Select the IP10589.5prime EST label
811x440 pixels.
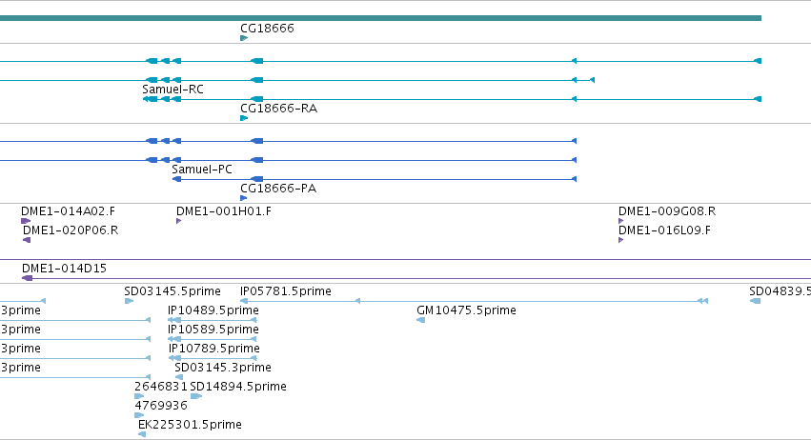coord(213,330)
